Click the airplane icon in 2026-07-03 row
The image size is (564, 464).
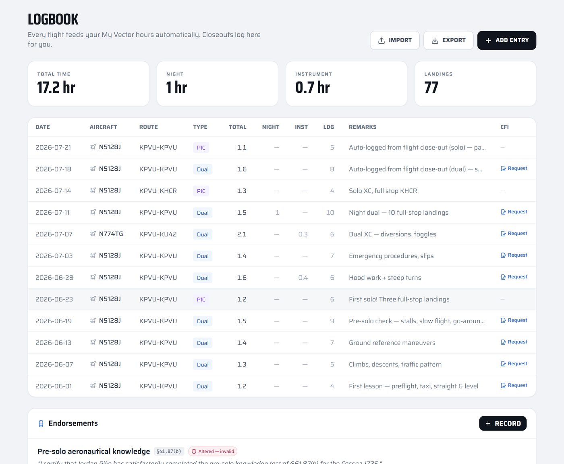point(93,255)
